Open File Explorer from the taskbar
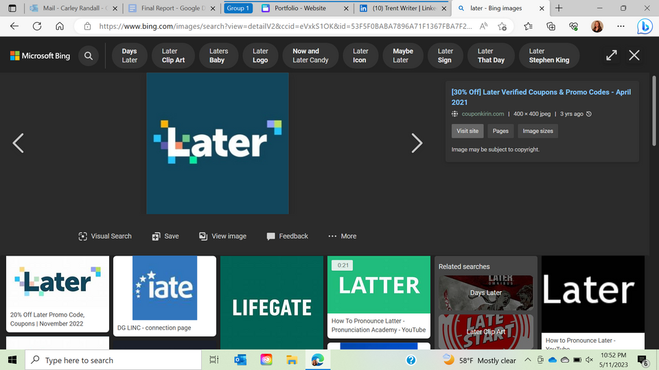 292,360
